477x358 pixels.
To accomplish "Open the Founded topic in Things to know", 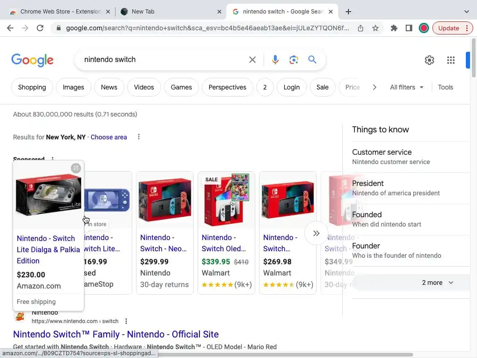I will click(411, 219).
